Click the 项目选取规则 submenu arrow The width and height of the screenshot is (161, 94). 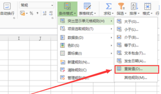pyautogui.click(x=111, y=29)
